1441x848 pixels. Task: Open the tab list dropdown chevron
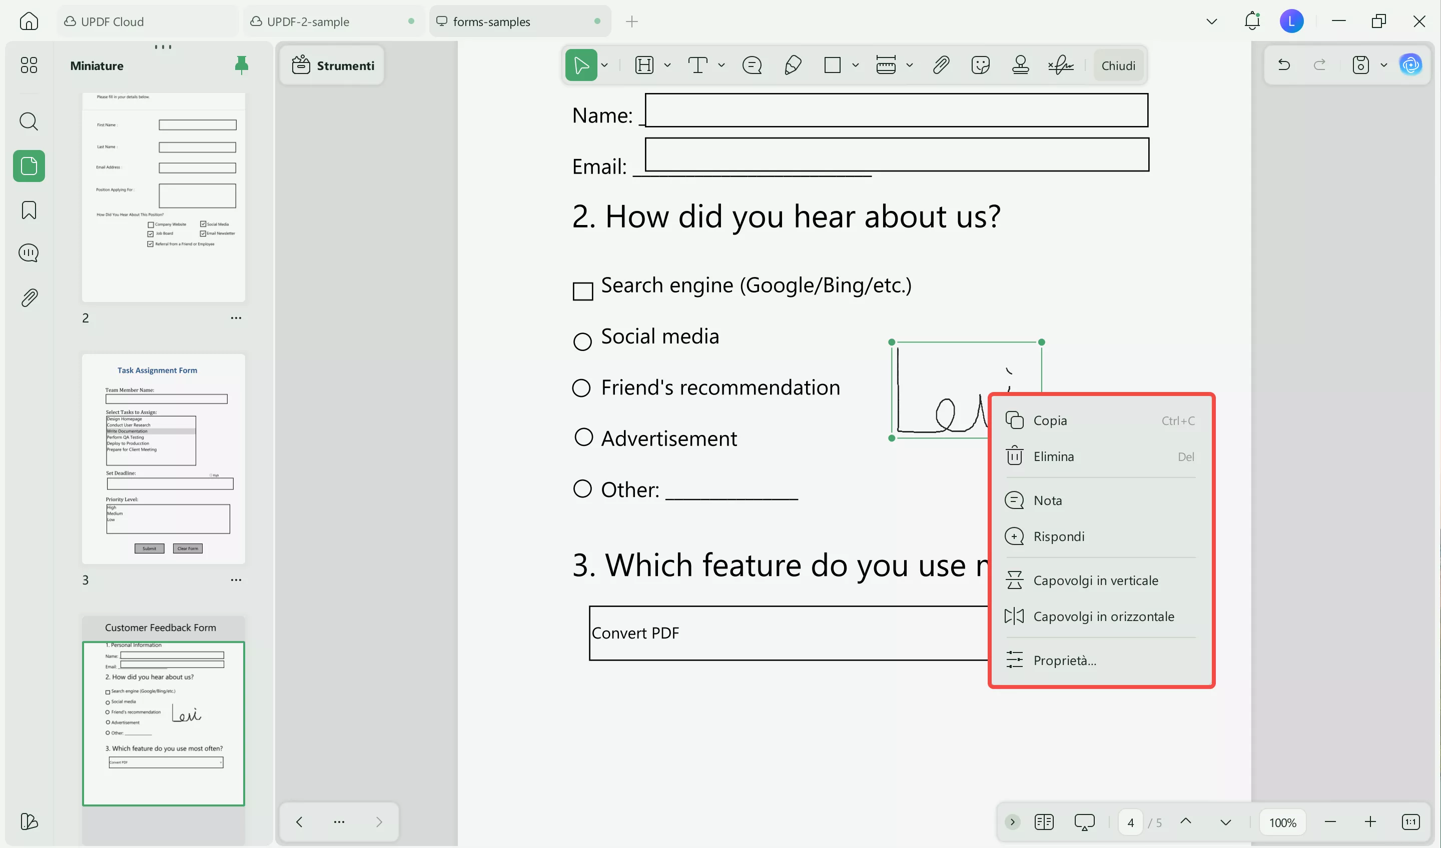pyautogui.click(x=1211, y=21)
